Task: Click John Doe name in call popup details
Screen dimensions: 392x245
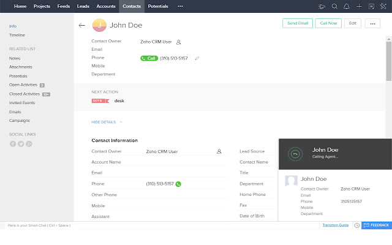Action: coord(314,179)
